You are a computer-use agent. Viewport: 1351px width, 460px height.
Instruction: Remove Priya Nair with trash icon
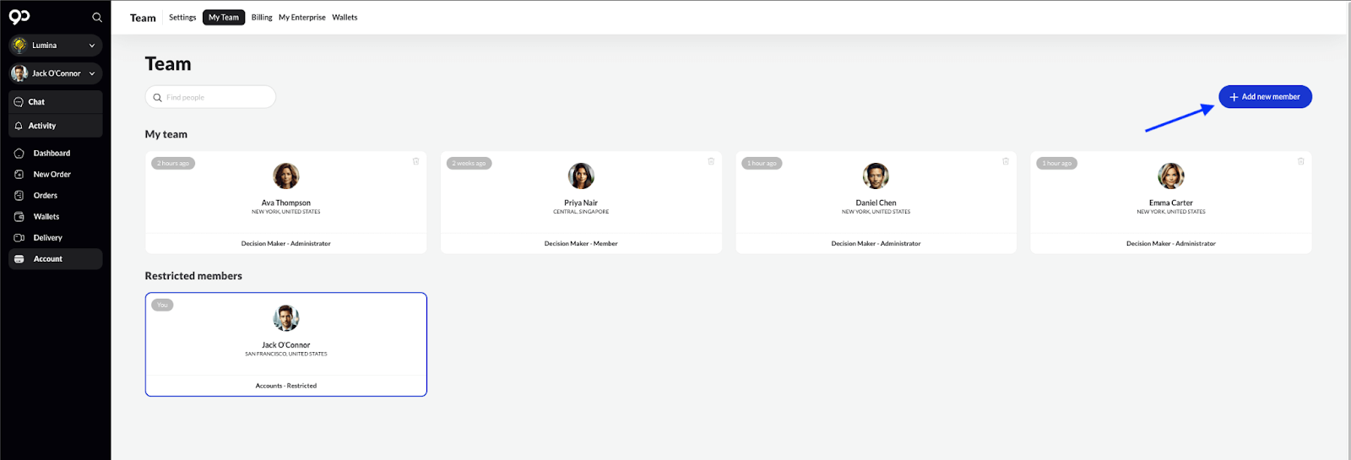click(x=710, y=161)
